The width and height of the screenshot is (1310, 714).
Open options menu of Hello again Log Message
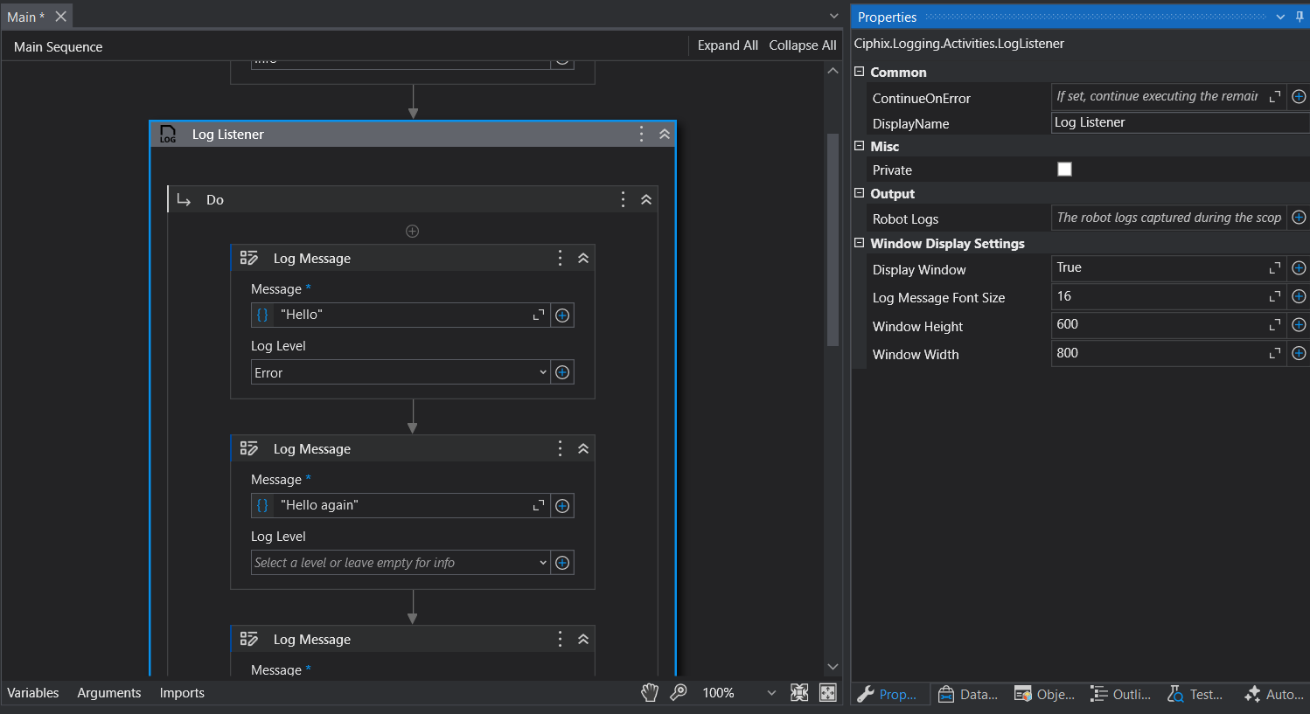(560, 448)
